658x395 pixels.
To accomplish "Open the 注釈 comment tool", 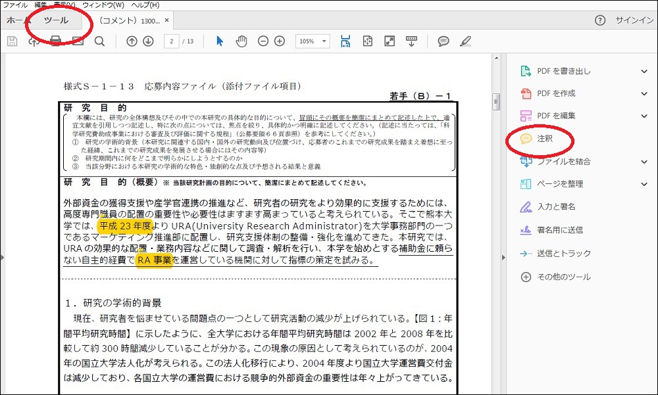I will pos(545,139).
